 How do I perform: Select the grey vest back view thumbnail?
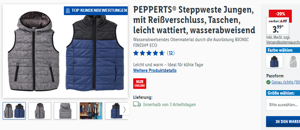[65, 111]
